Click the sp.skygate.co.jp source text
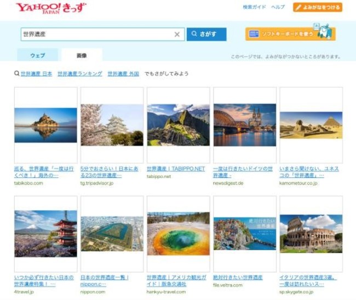This screenshot has height=300, width=356. (296, 292)
